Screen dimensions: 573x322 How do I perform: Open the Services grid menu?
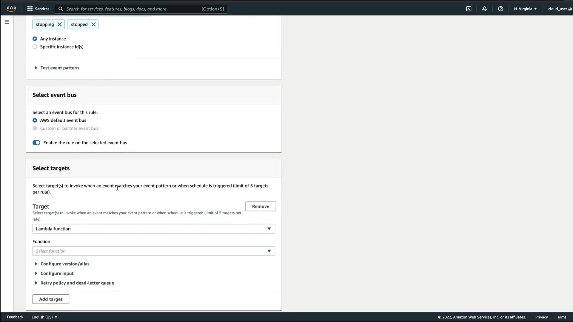(38, 9)
